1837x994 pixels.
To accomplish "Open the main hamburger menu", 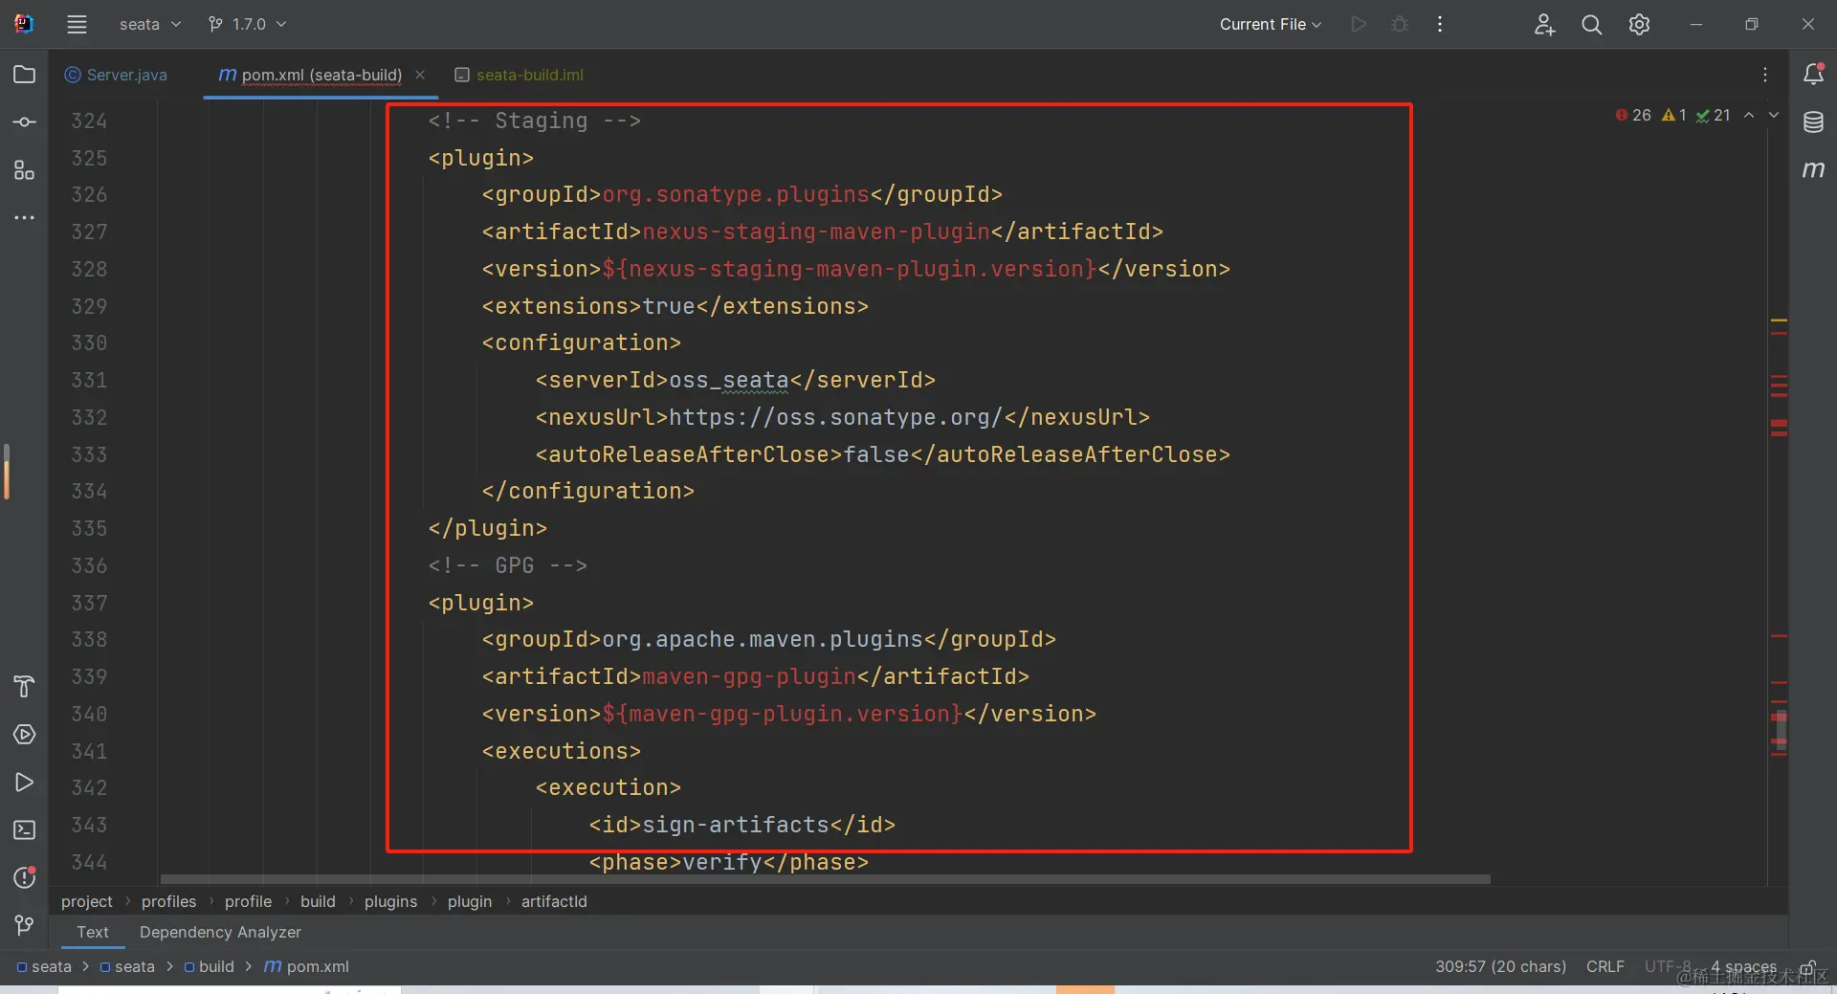I will click(x=77, y=25).
